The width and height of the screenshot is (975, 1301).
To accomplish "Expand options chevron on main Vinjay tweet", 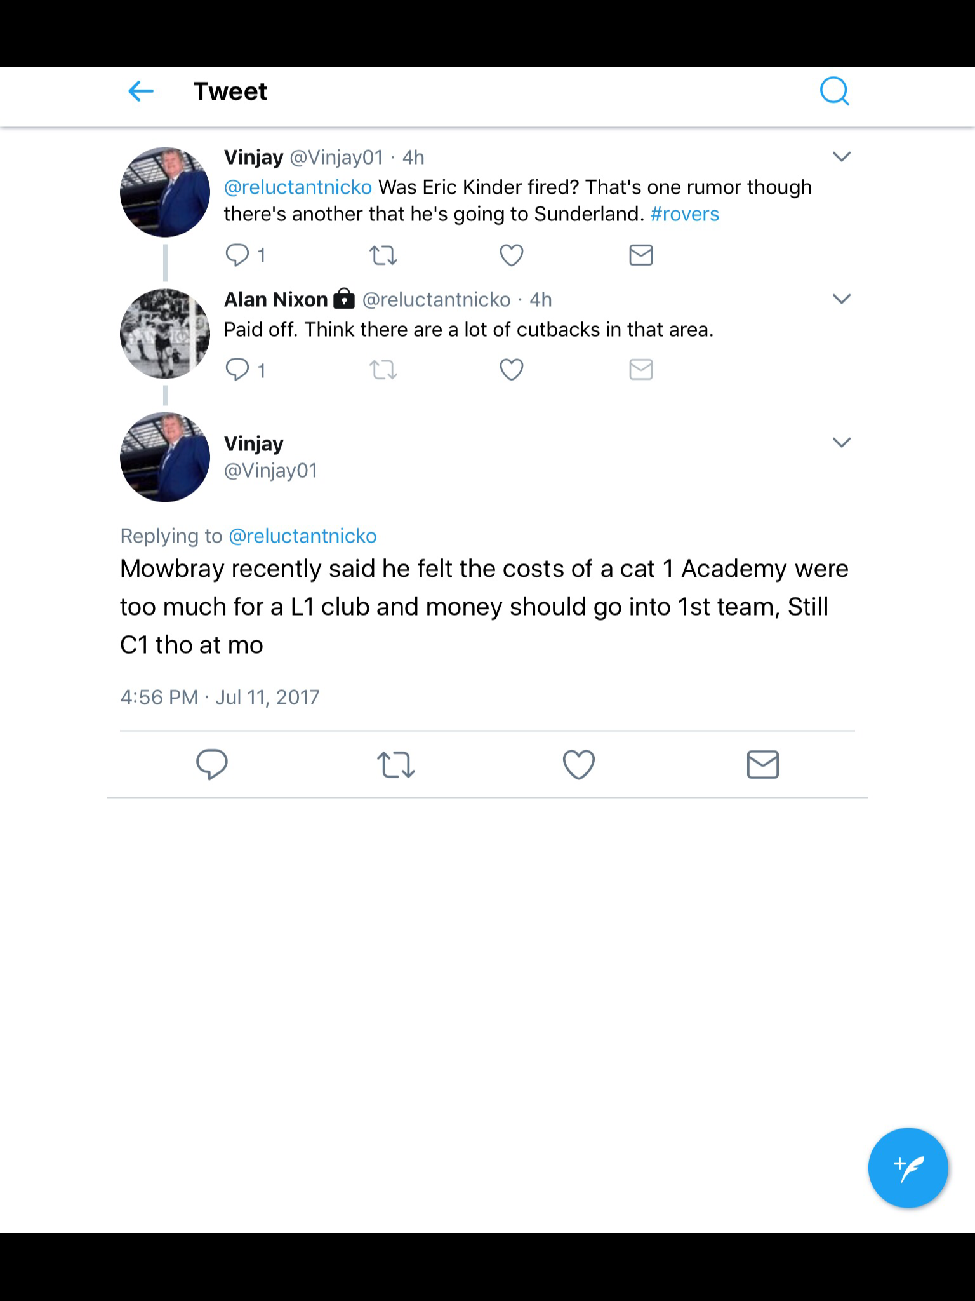I will click(x=841, y=443).
